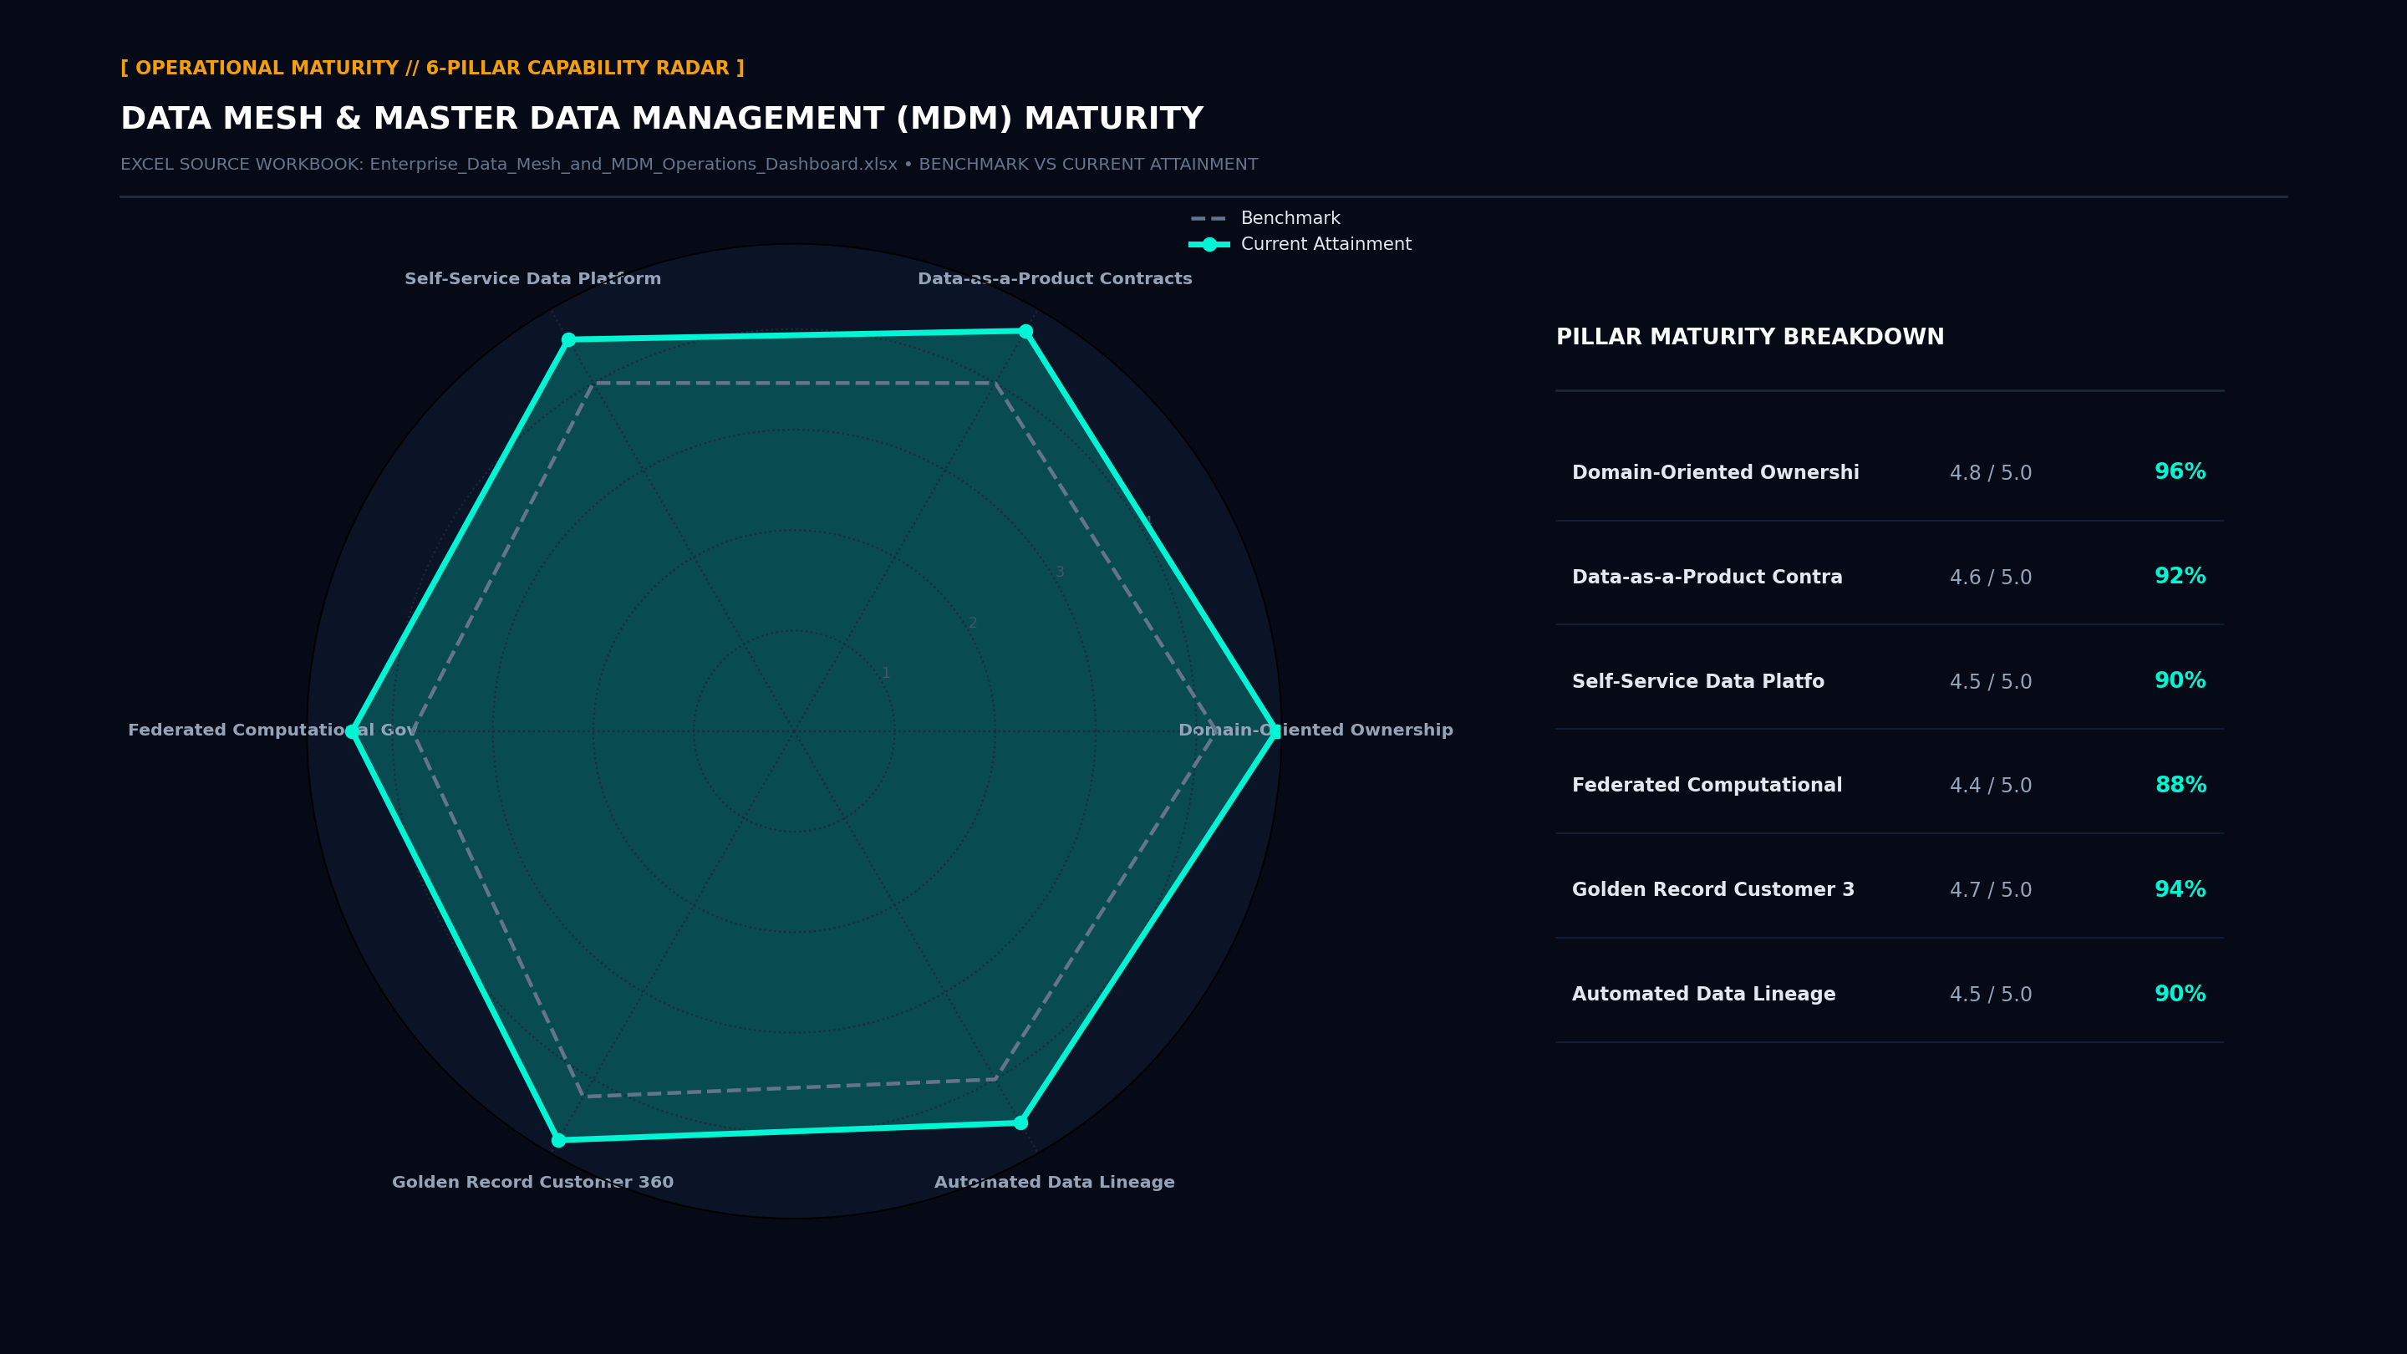Click the Automated Data Lineage breakdown row name
2407x1354 pixels.
[1703, 995]
